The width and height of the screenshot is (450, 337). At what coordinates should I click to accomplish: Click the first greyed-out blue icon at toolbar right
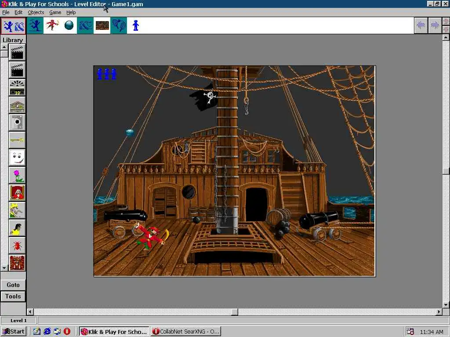pos(421,25)
